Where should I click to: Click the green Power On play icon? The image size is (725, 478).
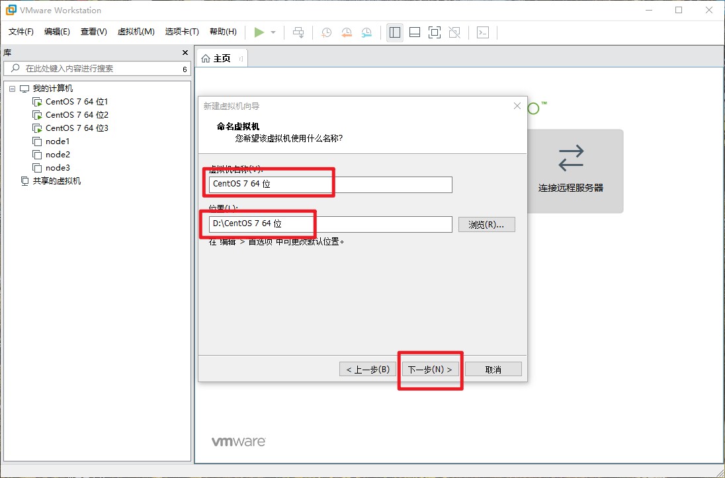click(259, 32)
